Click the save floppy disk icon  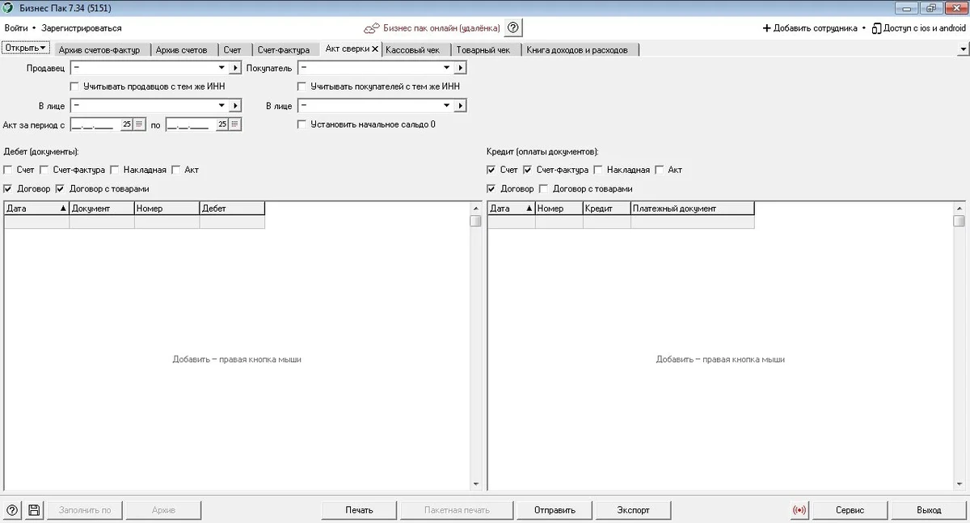coord(34,510)
